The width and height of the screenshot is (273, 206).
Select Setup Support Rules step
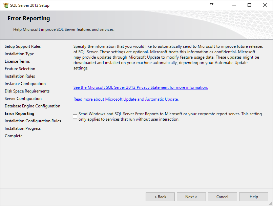pos(23,46)
